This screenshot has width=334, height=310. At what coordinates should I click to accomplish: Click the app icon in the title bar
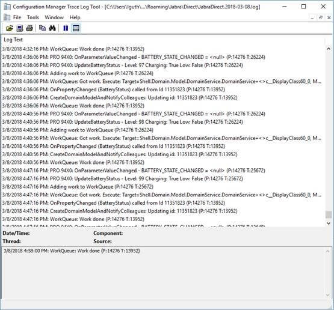click(7, 7)
